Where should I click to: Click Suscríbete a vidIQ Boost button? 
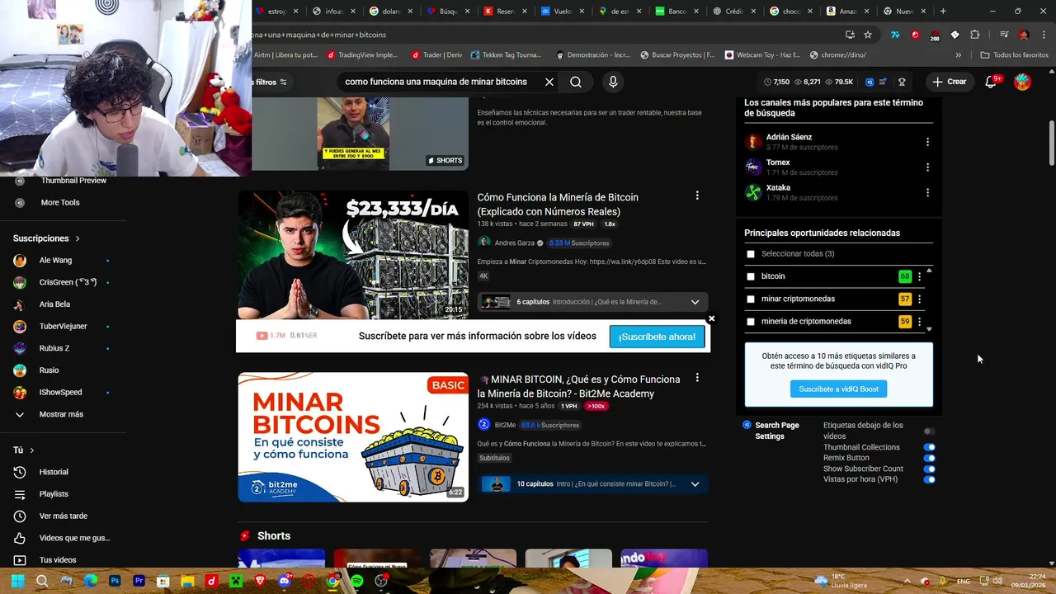tap(838, 389)
